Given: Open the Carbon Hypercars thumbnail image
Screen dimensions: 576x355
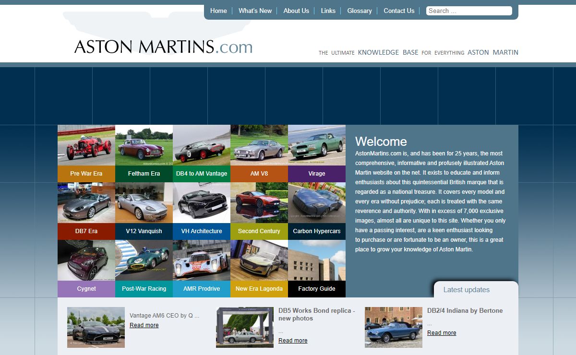Looking at the screenshot, I should click(317, 203).
